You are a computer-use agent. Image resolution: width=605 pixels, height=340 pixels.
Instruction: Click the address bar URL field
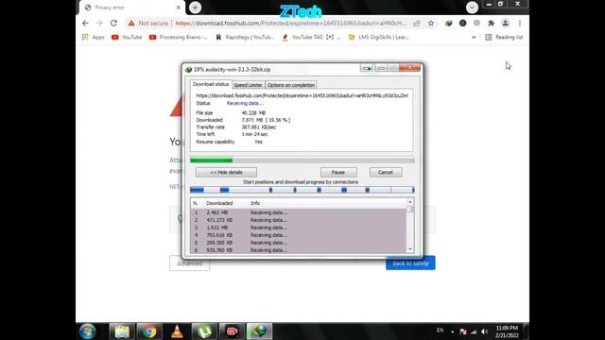[291, 23]
